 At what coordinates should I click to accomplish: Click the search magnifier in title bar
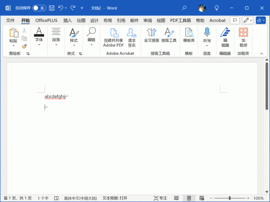184,8
